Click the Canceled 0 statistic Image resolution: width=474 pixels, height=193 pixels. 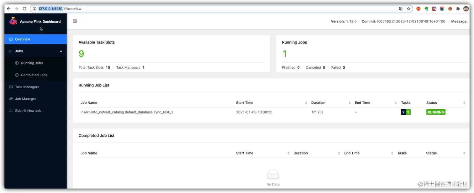tap(315, 68)
